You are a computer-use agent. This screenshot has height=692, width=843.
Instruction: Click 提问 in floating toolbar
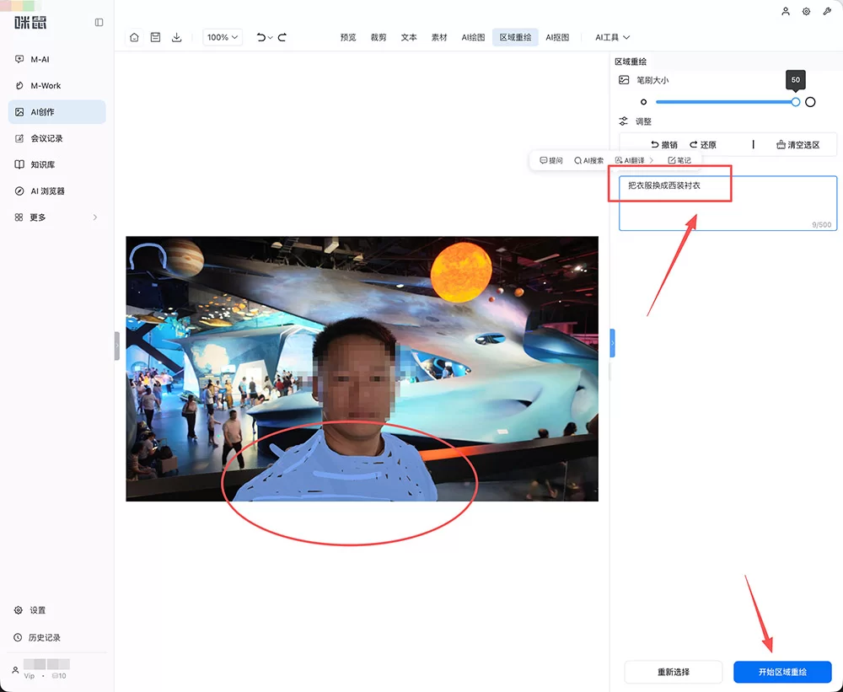coord(551,160)
